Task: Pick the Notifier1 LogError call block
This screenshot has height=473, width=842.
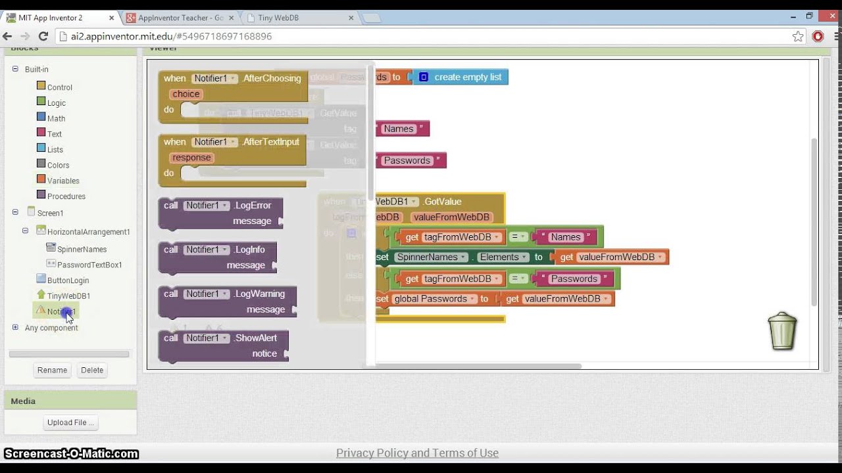Action: (x=220, y=214)
